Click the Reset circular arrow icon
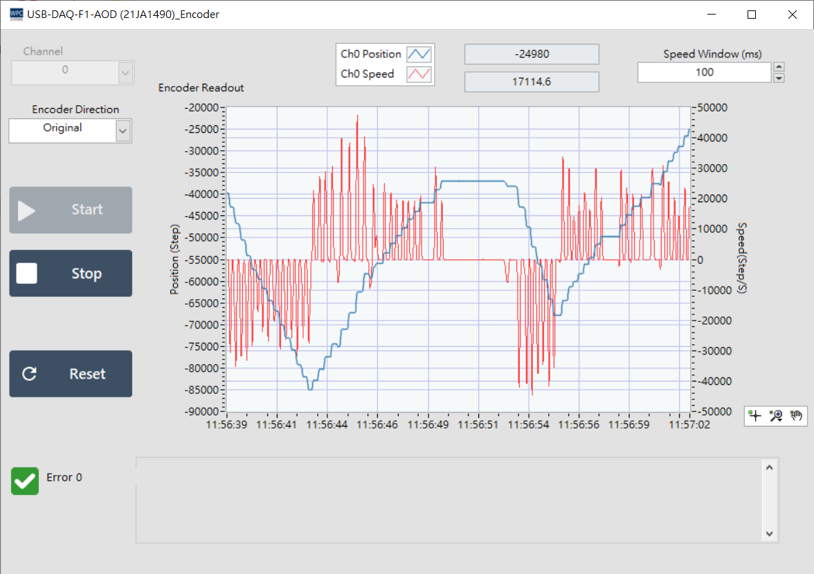Screen dimensions: 814x574 click(28, 374)
